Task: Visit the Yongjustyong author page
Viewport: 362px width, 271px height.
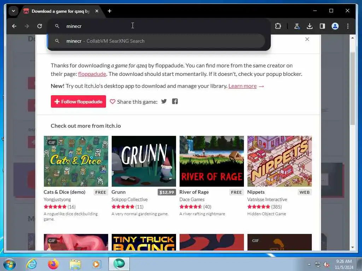Action: click(x=57, y=199)
